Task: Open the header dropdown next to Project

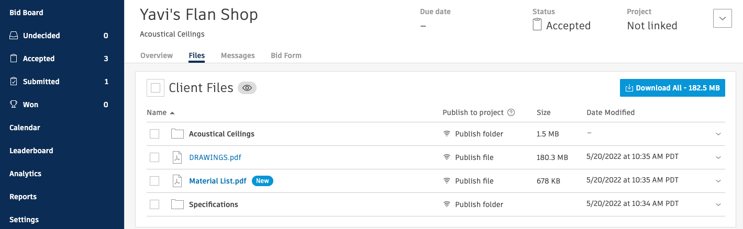Action: 722,18
